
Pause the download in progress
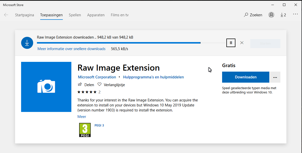(x=231, y=43)
